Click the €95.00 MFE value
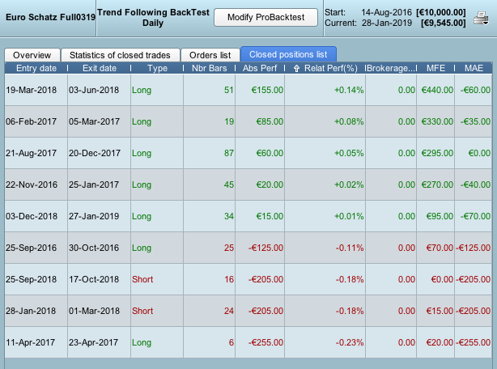Image resolution: width=497 pixels, height=369 pixels. 440,216
